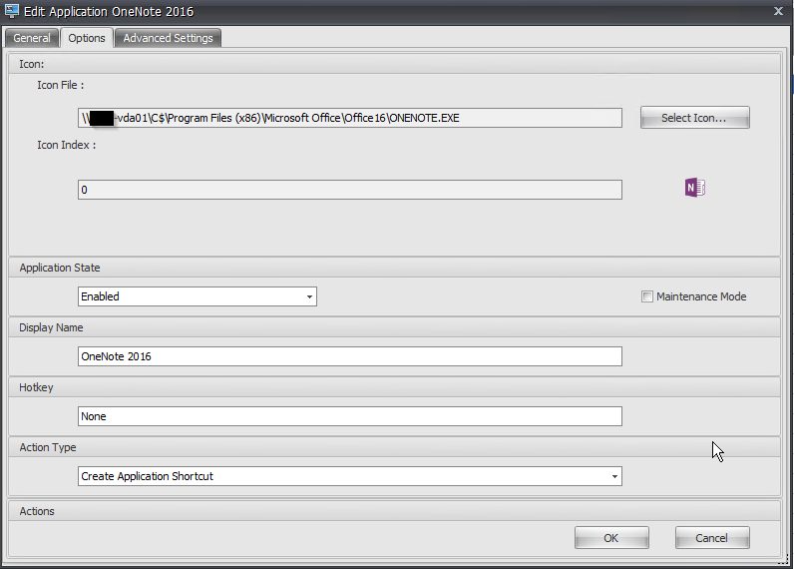Click the title bar monitor icon
The height and width of the screenshot is (569, 794).
[12, 11]
